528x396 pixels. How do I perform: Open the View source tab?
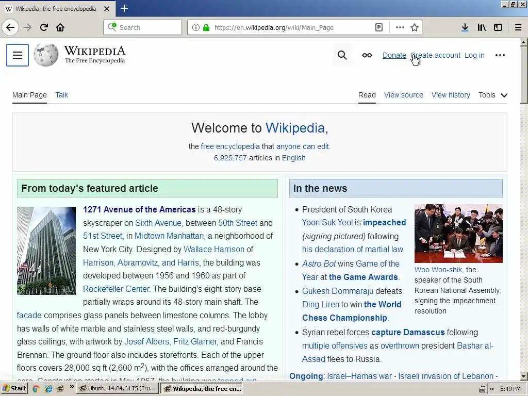tap(403, 95)
